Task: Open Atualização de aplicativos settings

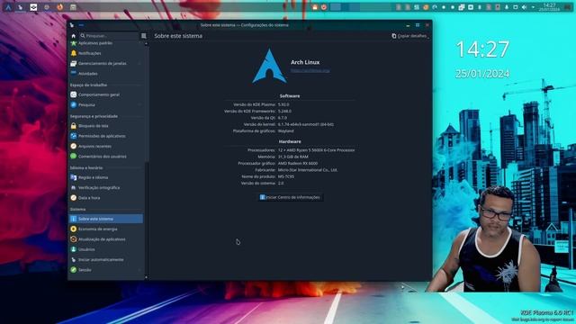Action: click(x=106, y=239)
